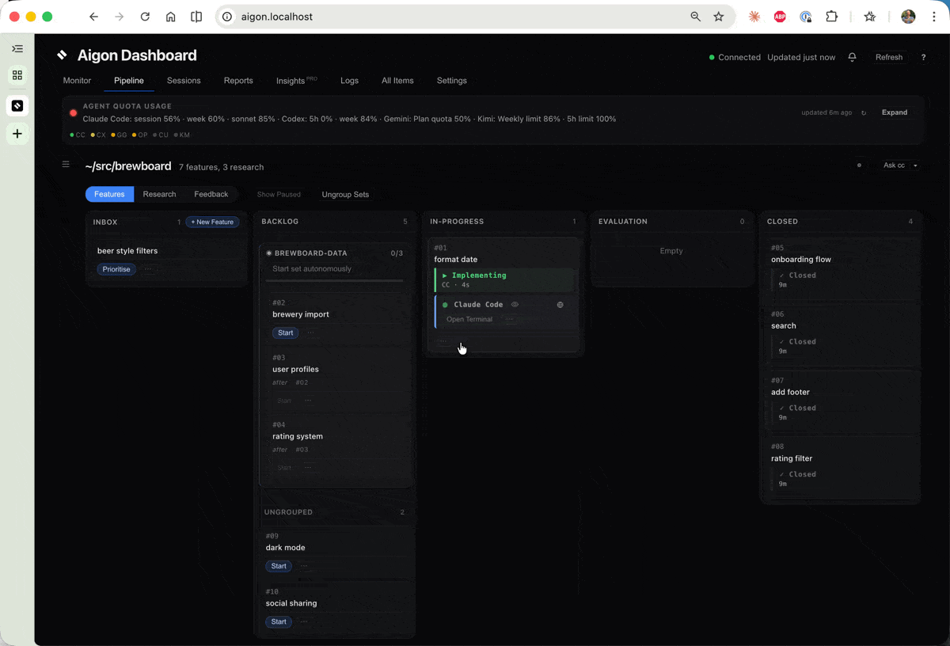Screen dimensions: 950x646
Task: Open more options for rating system card
Action: 308,468
